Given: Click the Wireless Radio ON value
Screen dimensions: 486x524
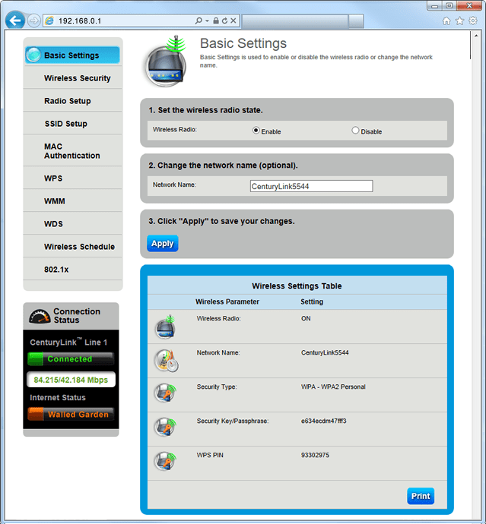Looking at the screenshot, I should tap(306, 318).
